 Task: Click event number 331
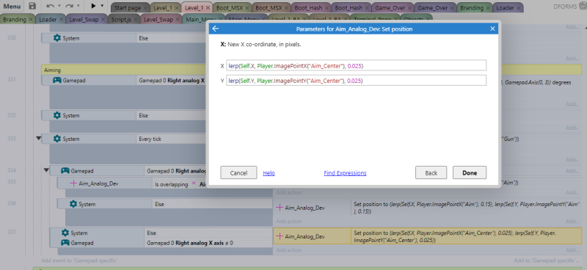point(12,80)
